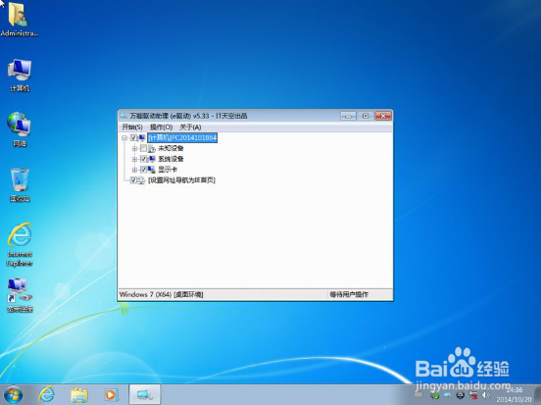The width and height of the screenshot is (541, 405).
Task: Select the 未知设备 tree row text
Action: point(171,148)
